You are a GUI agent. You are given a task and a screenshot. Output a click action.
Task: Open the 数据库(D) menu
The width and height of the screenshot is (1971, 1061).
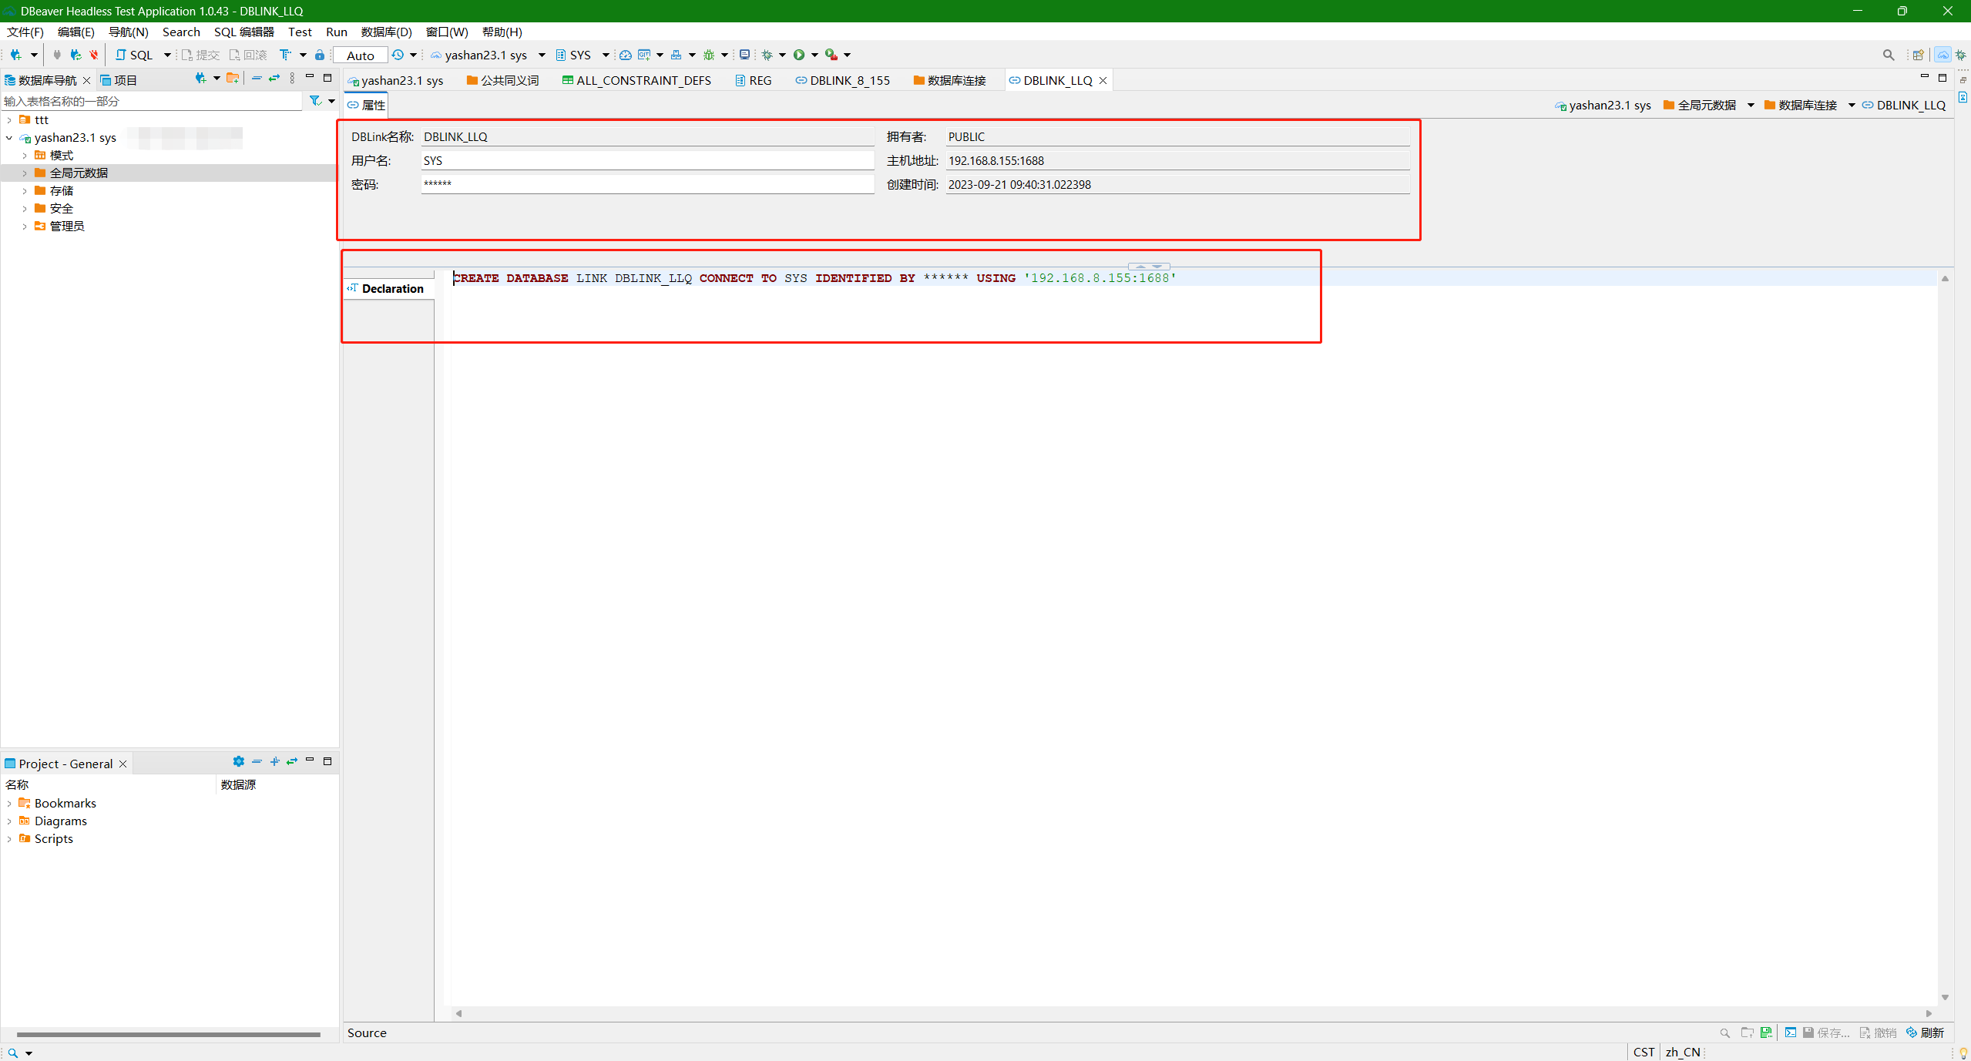point(386,32)
